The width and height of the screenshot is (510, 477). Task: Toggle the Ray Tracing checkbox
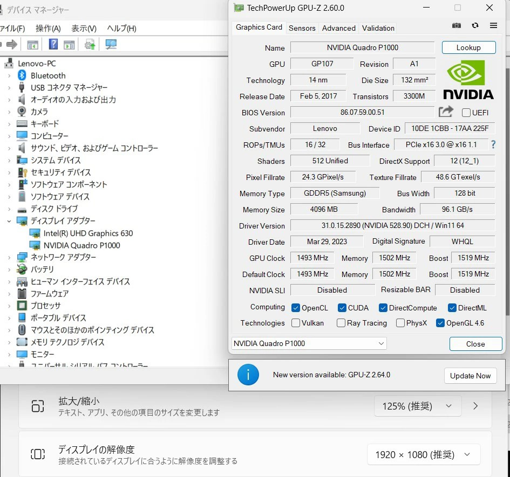coord(341,323)
